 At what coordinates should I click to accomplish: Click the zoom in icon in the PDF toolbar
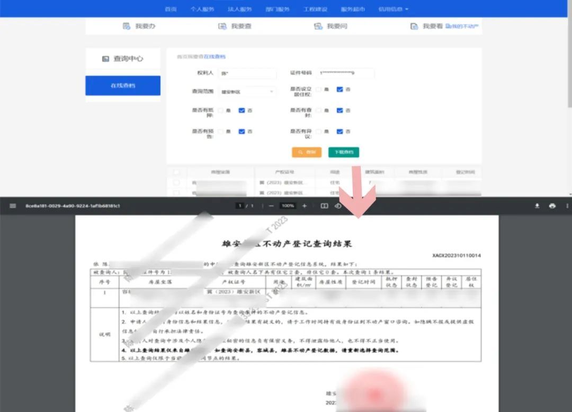click(305, 206)
